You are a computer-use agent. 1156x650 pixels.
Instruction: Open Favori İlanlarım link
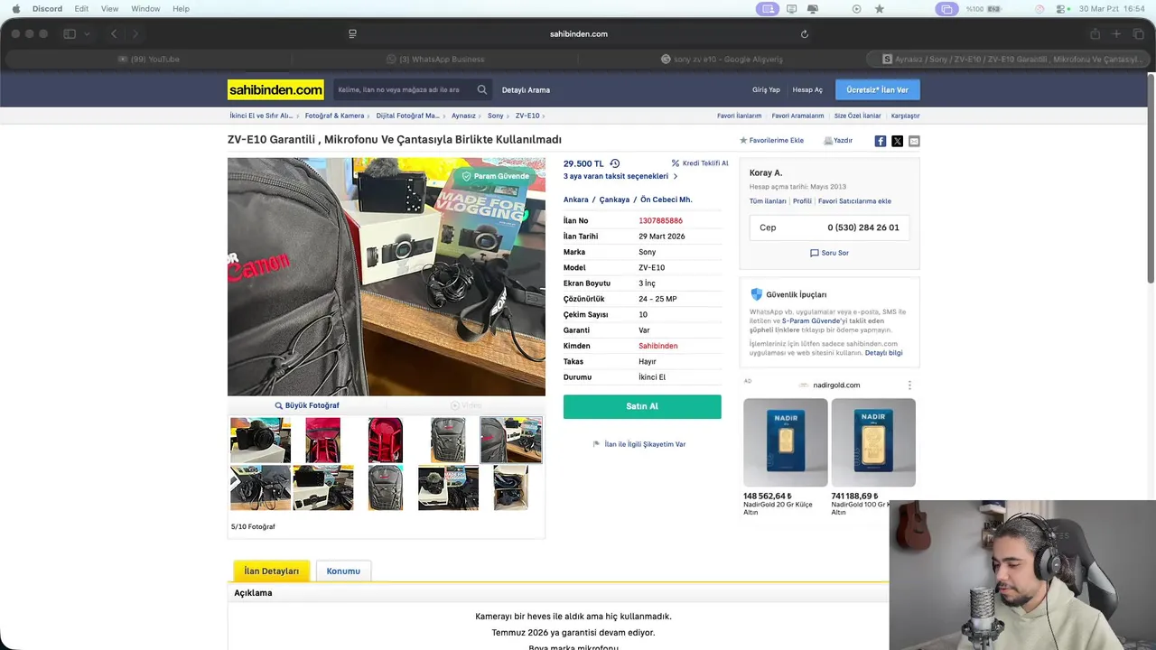[x=739, y=116]
